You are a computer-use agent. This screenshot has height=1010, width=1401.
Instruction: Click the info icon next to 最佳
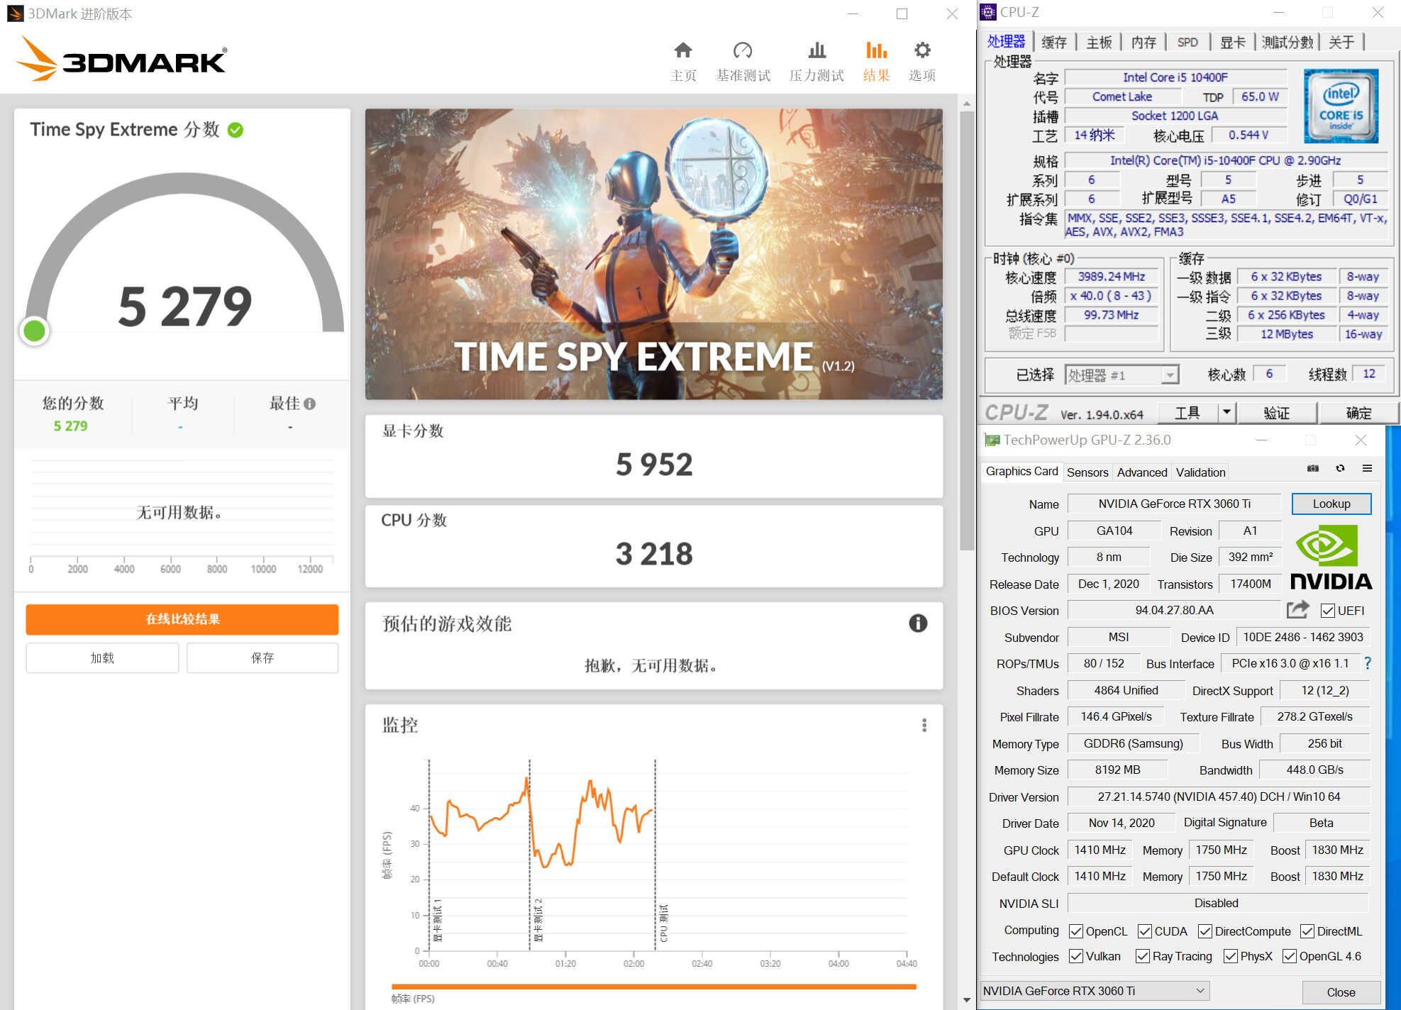pyautogui.click(x=309, y=404)
